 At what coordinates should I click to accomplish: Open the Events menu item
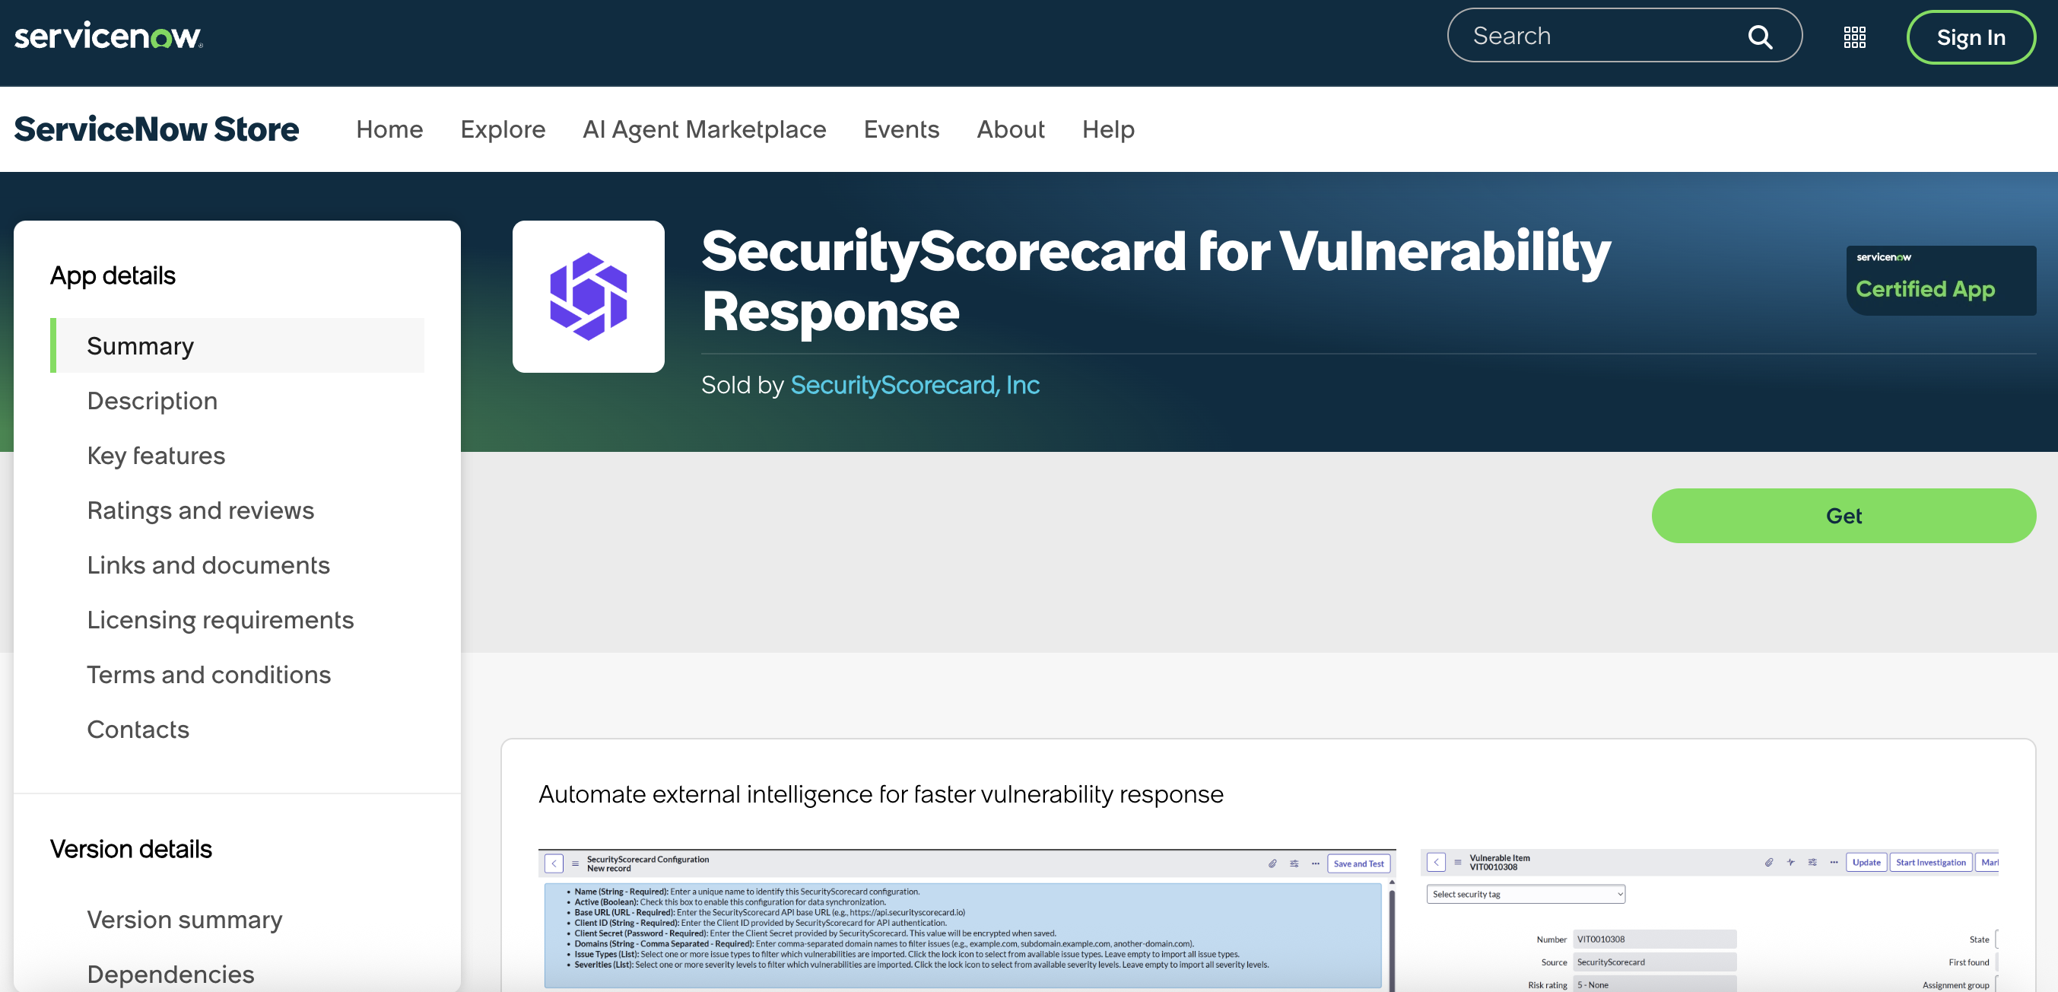point(901,129)
